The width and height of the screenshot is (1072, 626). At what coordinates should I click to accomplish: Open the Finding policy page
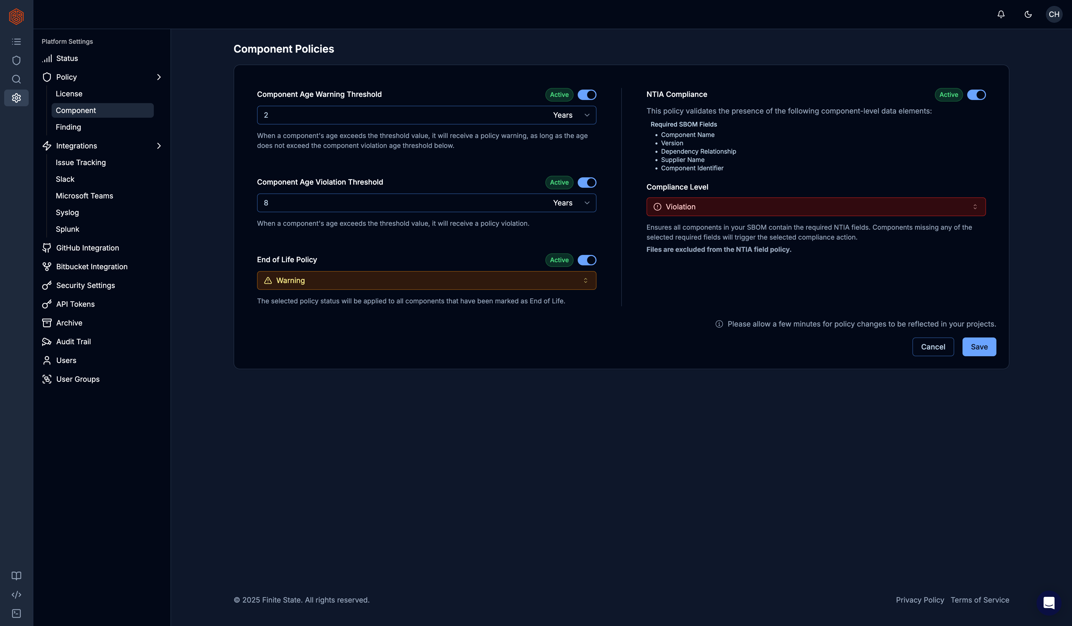coord(68,127)
